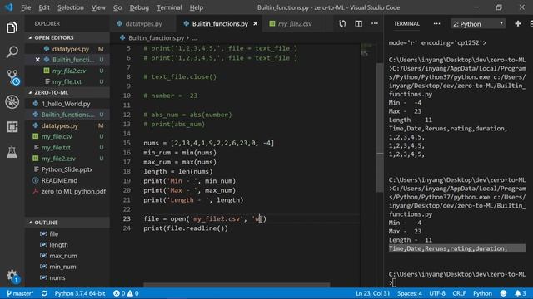Change UTF-8 encoding in status bar
Screen dimensions: 533x299
click(x=437, y=293)
